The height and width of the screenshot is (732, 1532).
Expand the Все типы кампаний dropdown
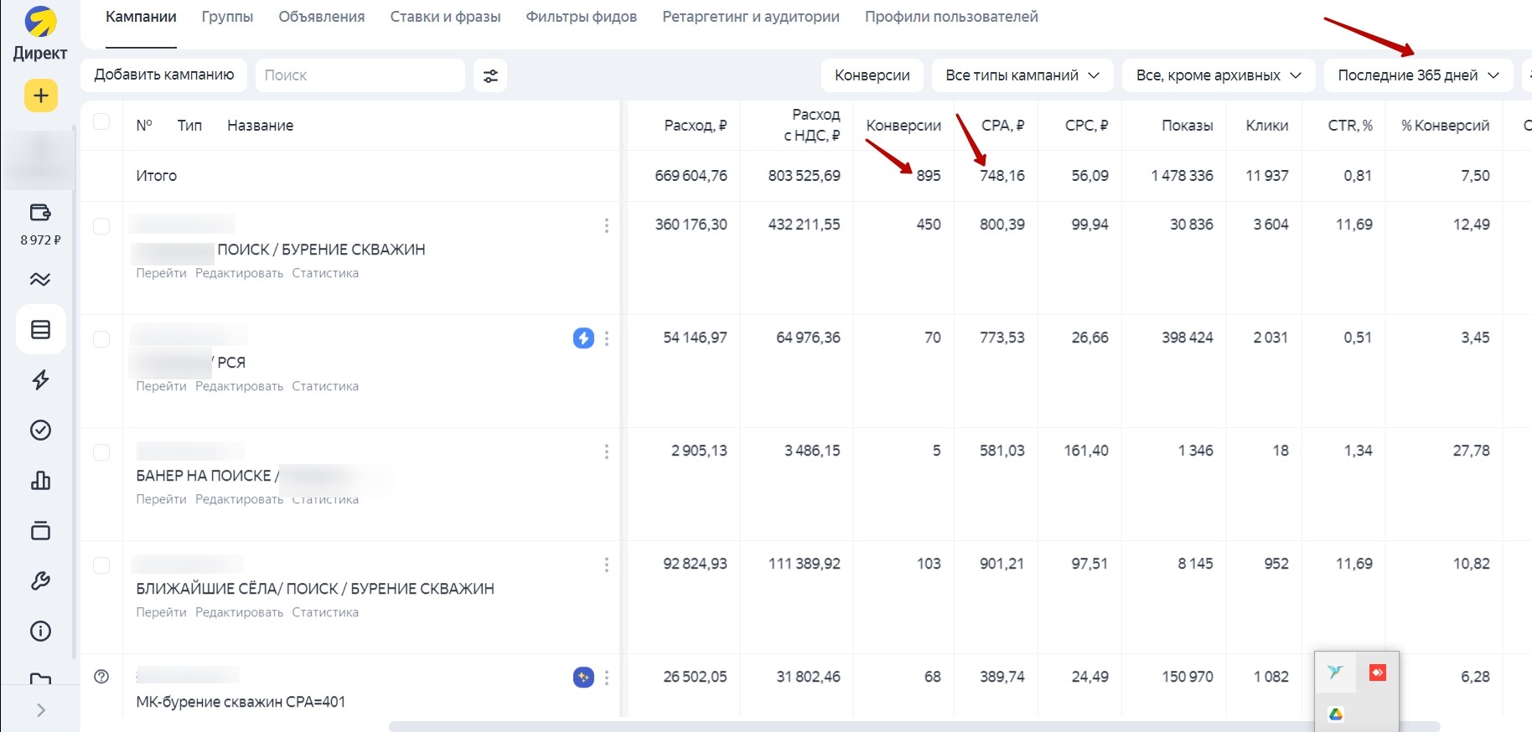[1022, 75]
